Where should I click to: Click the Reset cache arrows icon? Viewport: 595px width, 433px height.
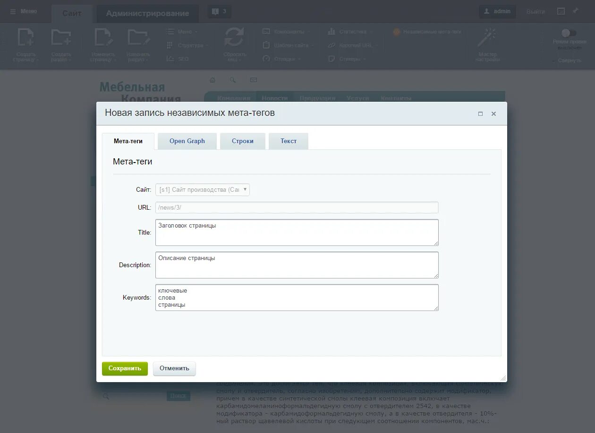[234, 38]
